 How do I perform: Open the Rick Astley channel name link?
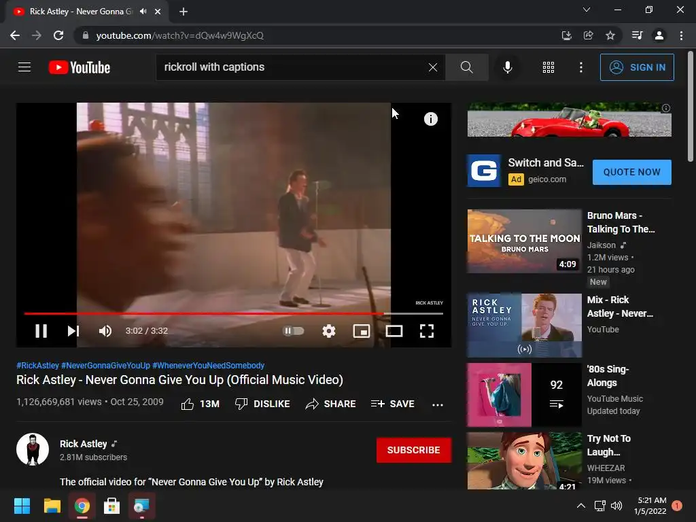coord(84,444)
